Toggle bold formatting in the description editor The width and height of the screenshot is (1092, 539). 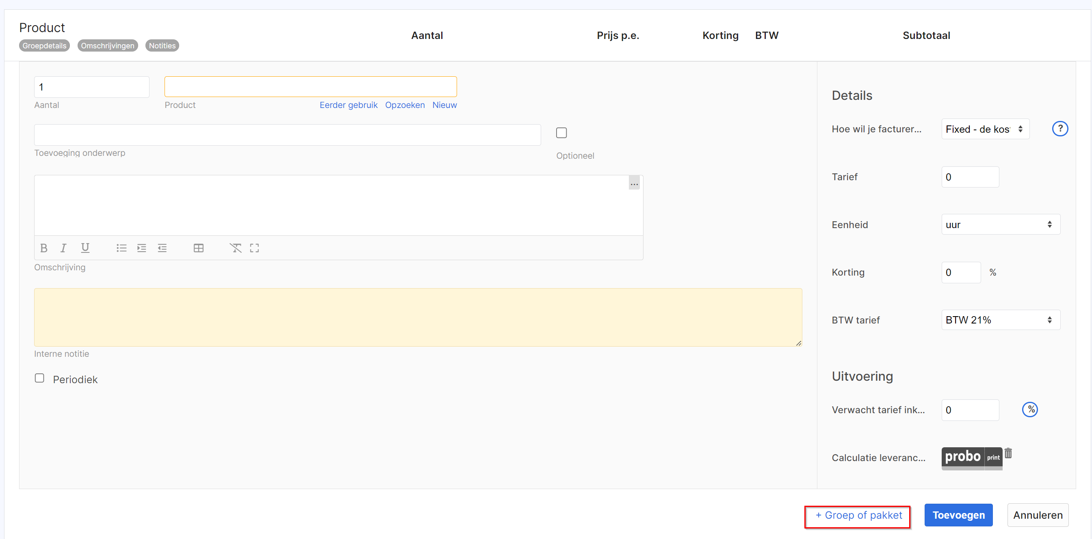coord(43,248)
